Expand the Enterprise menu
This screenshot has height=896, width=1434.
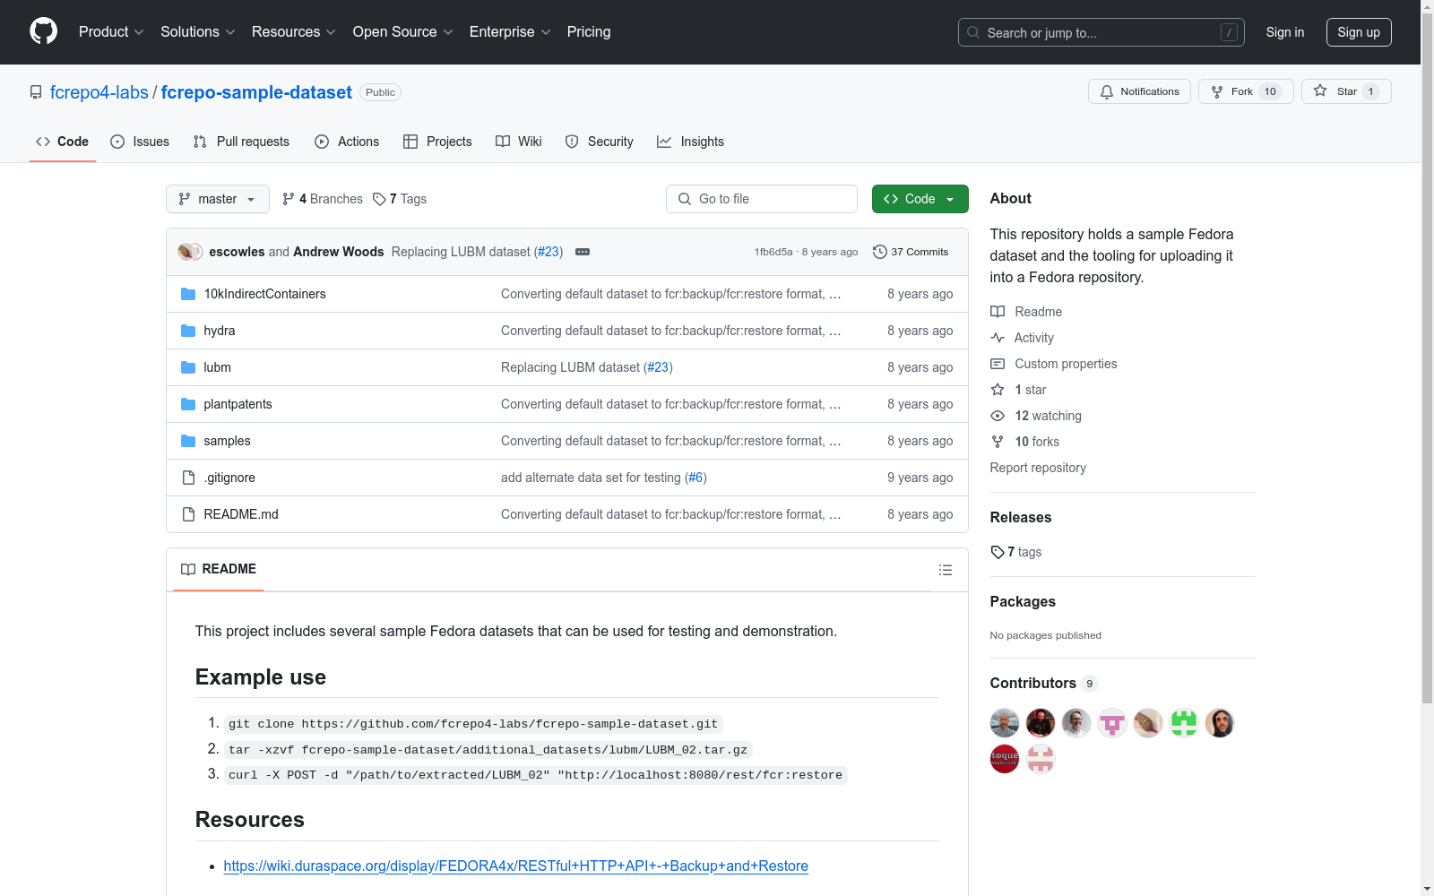pyautogui.click(x=510, y=32)
